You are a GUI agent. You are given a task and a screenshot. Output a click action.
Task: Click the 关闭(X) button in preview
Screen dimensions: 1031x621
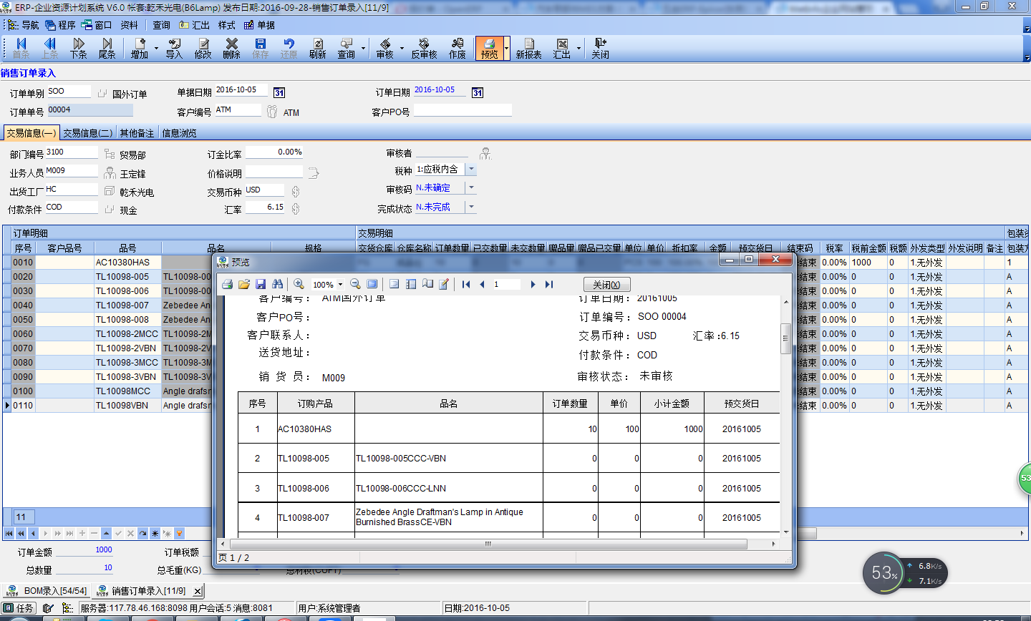[x=607, y=285]
